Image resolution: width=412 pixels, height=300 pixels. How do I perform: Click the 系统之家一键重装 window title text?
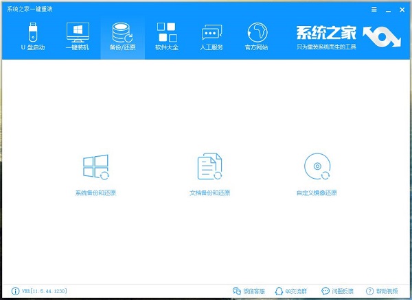pyautogui.click(x=30, y=9)
